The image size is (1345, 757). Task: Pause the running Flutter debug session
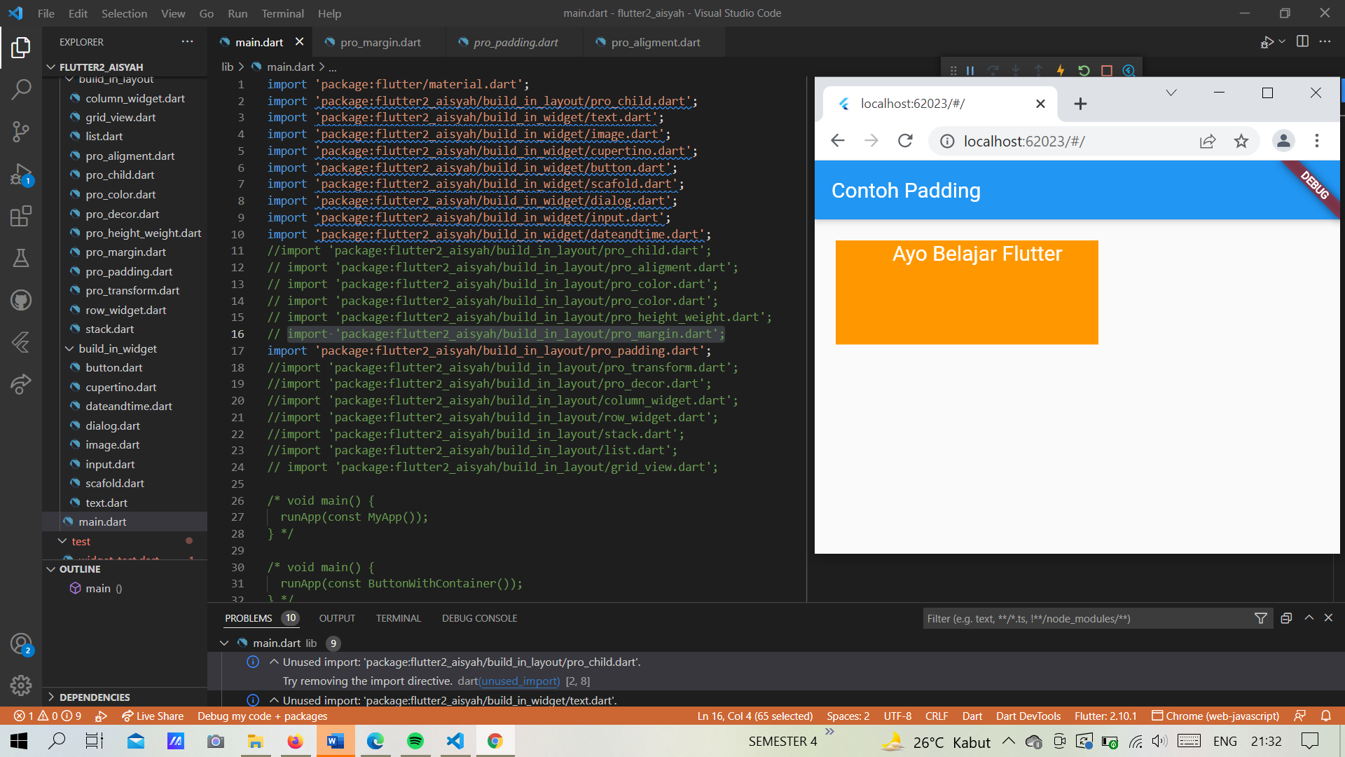tap(970, 71)
